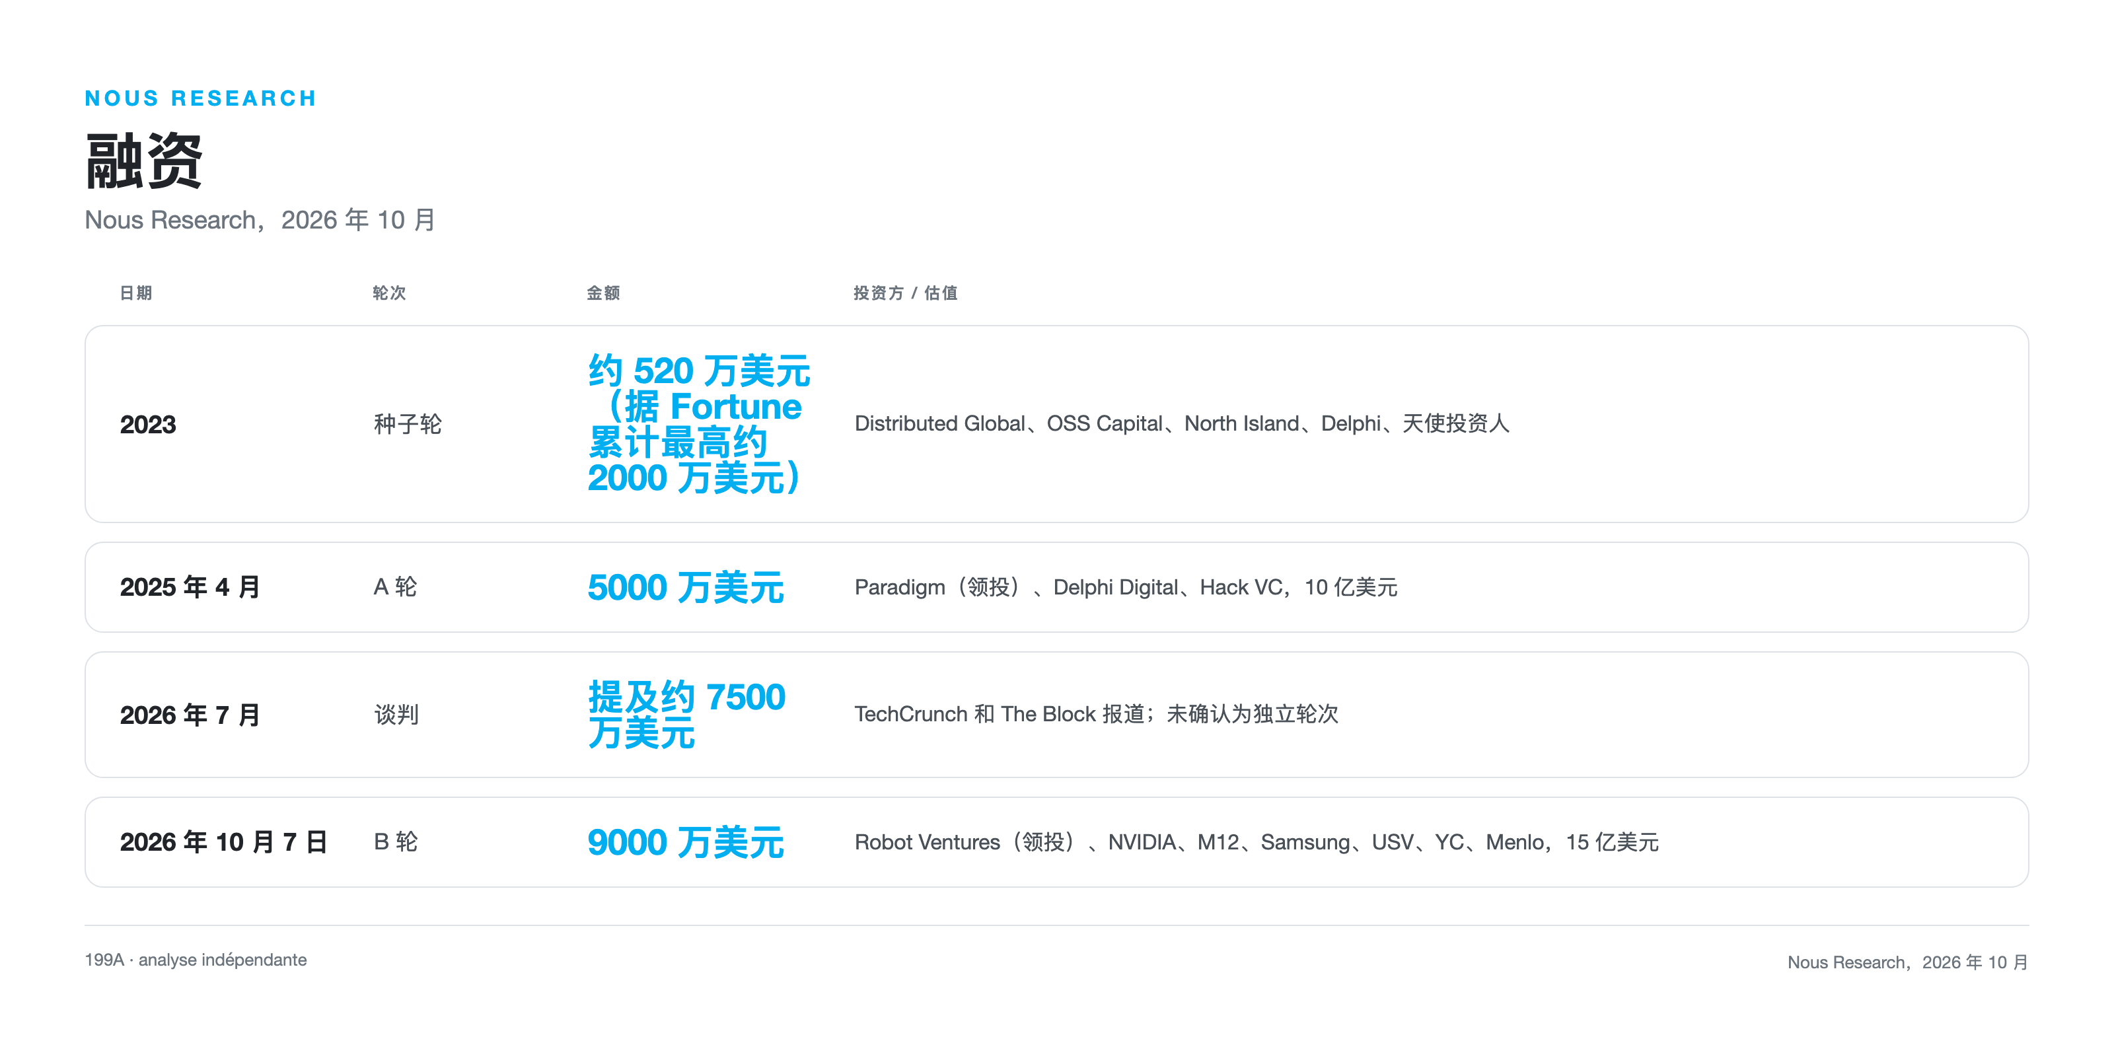Screen dimensions: 2114x1037
Task: Click the B 轮 round cell
Action: 396,841
